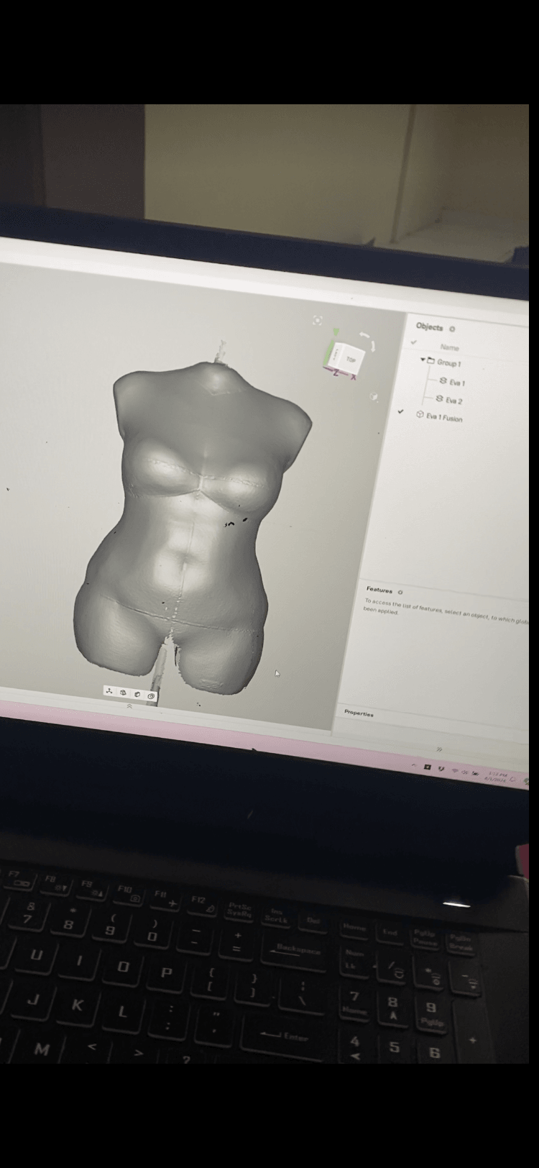The height and width of the screenshot is (1168, 539).
Task: Open the Properties panel header
Action: [359, 713]
